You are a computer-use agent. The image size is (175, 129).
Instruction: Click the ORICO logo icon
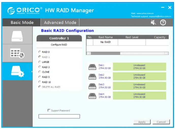coord(11,11)
